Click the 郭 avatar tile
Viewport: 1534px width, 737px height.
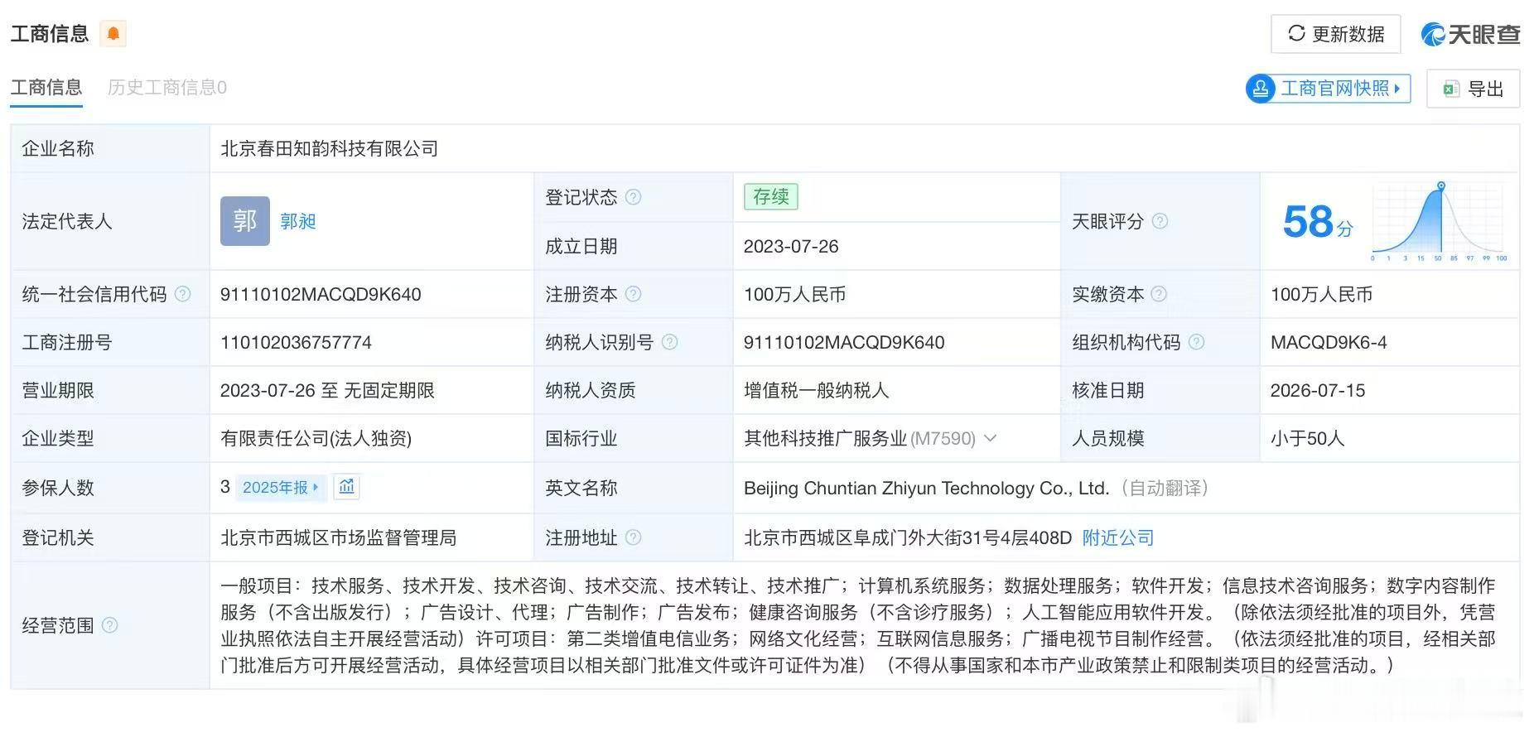pyautogui.click(x=245, y=221)
